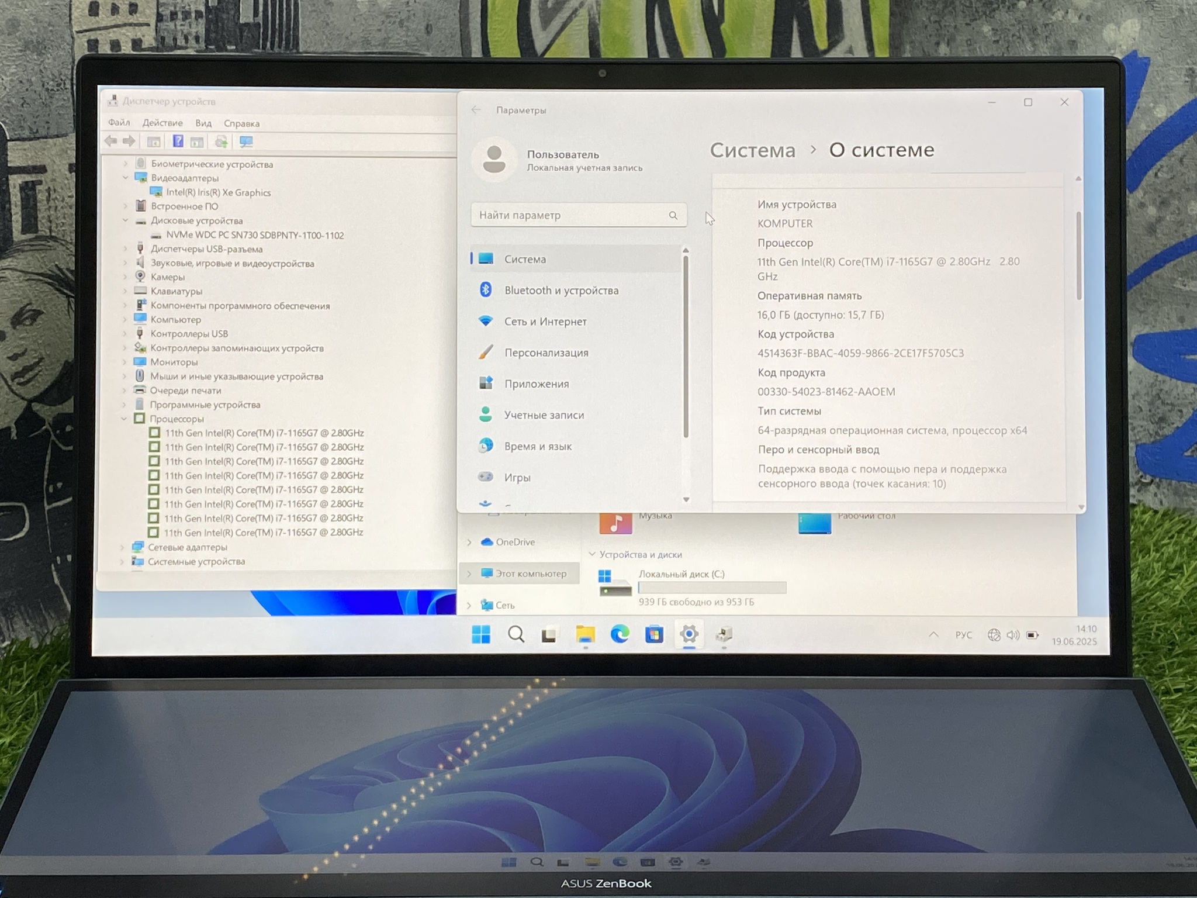Open the Вид menu in Device Manager

(x=203, y=123)
